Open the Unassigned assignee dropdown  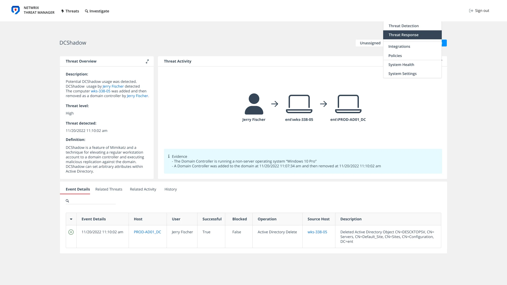370,43
